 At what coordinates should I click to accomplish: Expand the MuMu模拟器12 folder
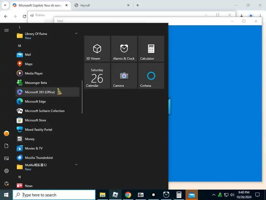48,167
